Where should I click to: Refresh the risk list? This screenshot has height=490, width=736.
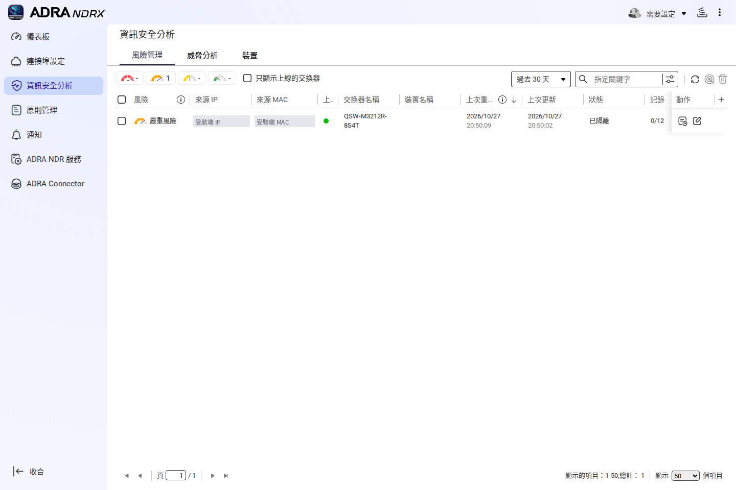click(695, 79)
